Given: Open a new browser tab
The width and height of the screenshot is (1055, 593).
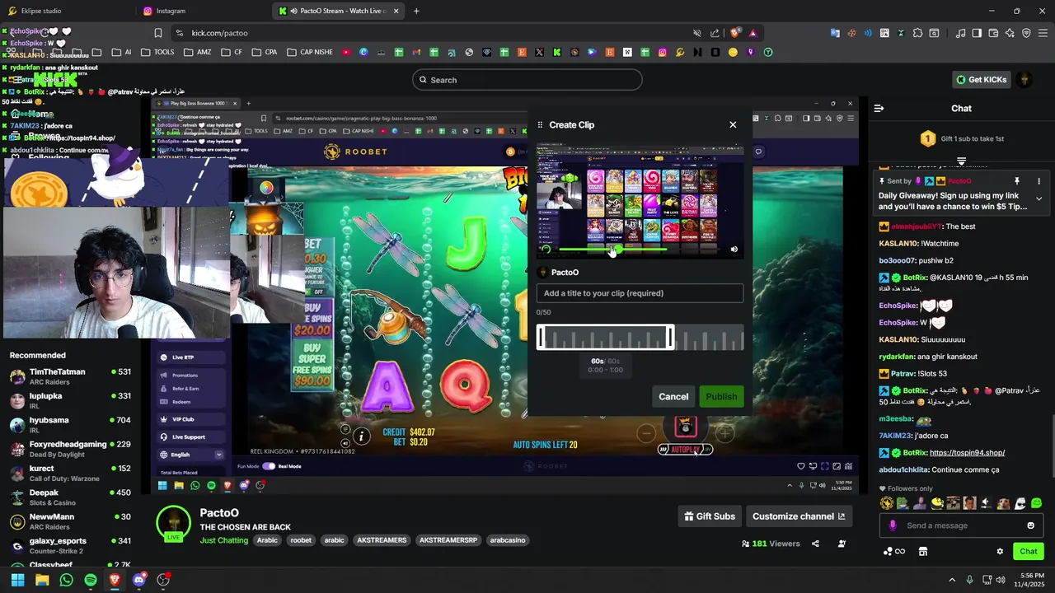Looking at the screenshot, I should [416, 11].
